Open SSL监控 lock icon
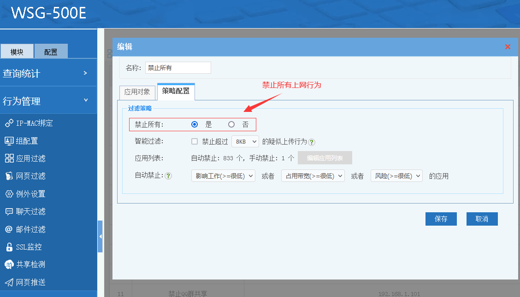Screen dimensions: 520x297 (x=9, y=247)
